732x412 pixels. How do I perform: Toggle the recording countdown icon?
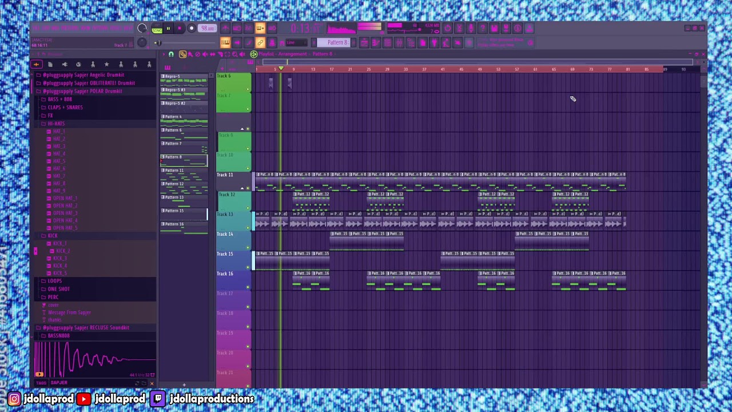248,28
